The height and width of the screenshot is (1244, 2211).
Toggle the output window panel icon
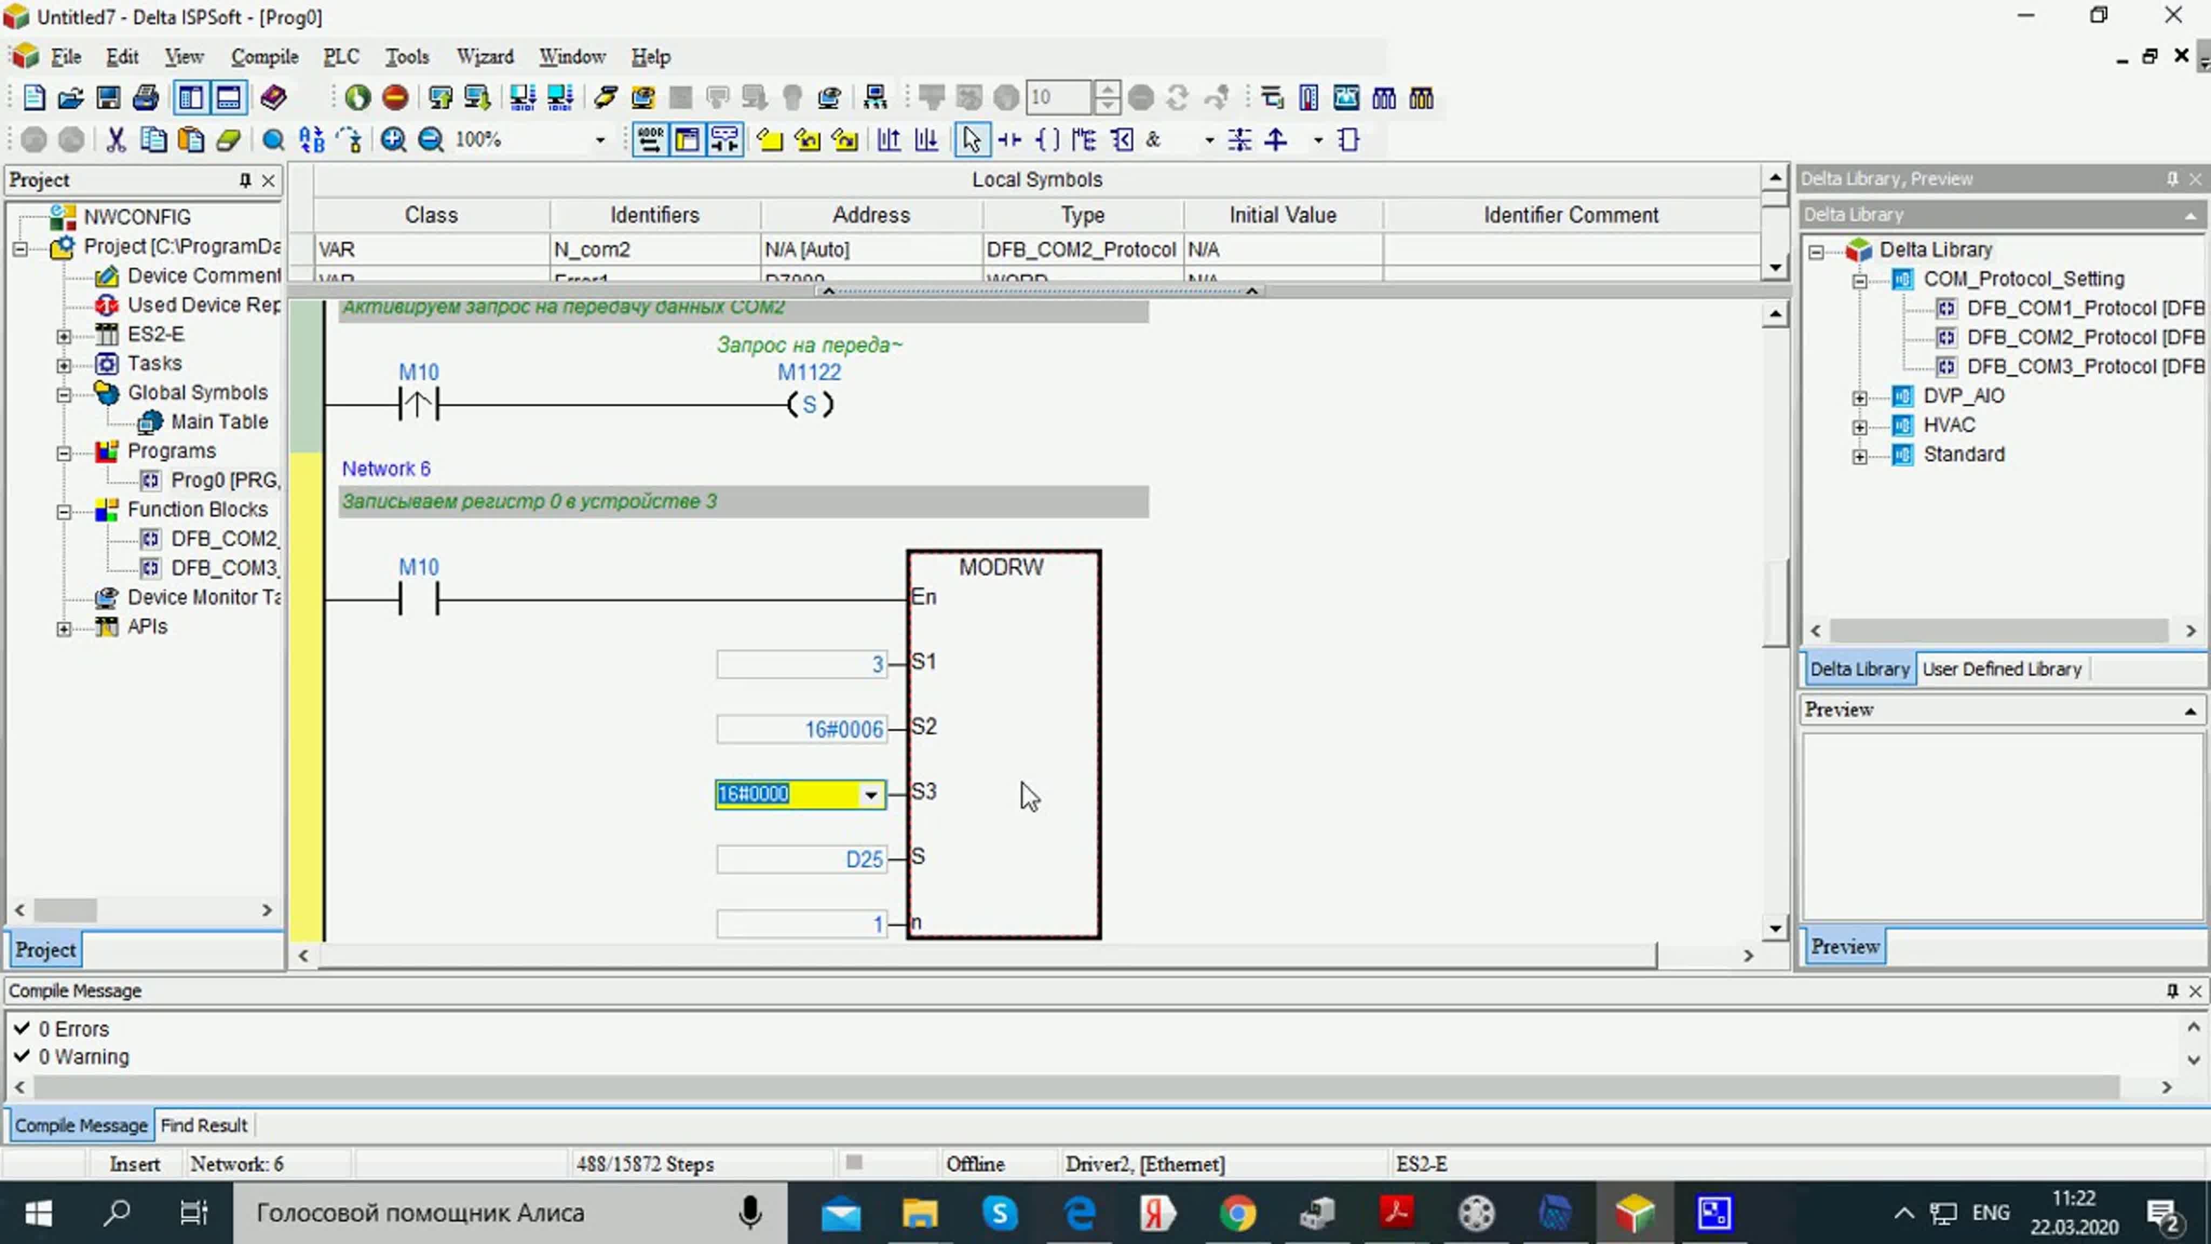(x=228, y=98)
